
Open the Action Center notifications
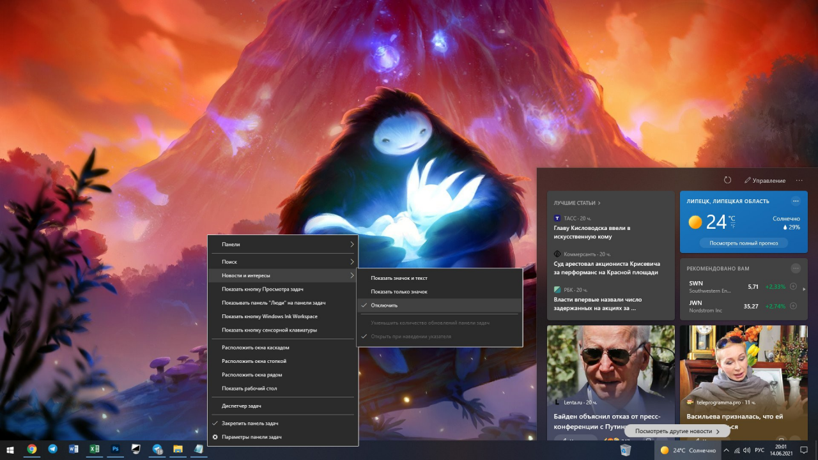[x=805, y=450]
